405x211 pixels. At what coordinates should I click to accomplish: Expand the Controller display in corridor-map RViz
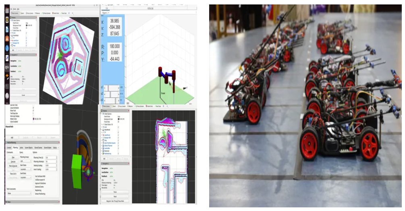point(102,148)
